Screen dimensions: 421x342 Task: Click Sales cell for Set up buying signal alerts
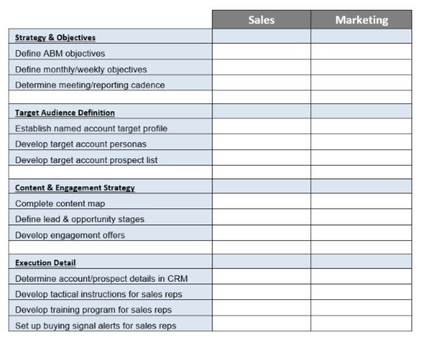(261, 324)
